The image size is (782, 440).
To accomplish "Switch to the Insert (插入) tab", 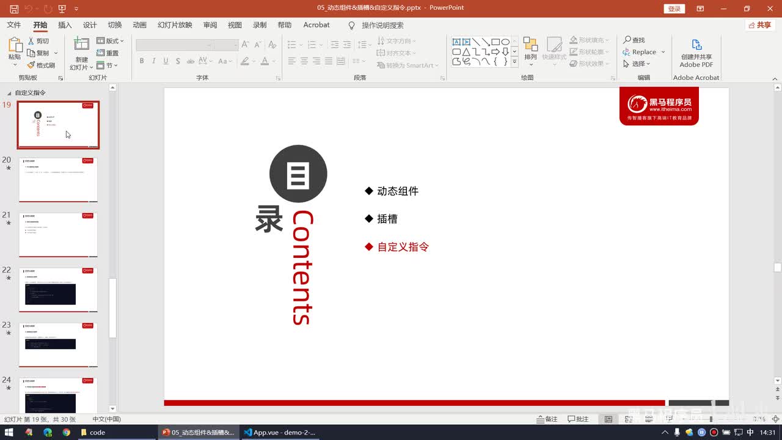I will 65,25.
